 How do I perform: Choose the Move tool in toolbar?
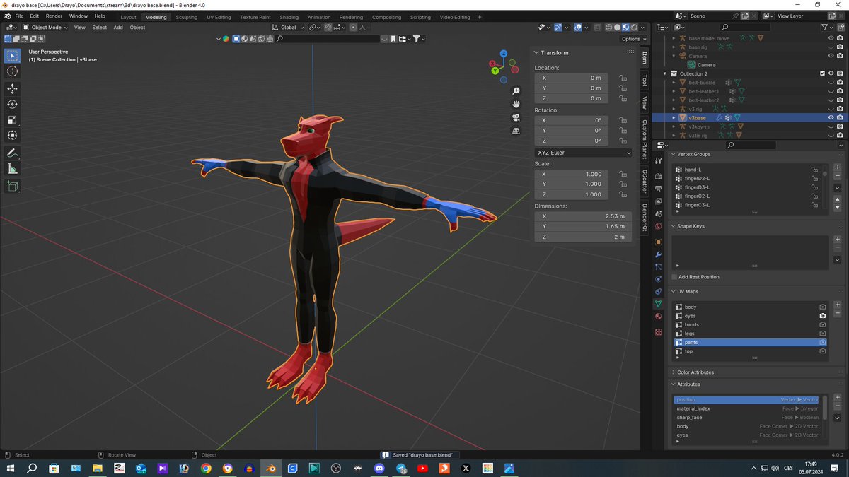pos(13,88)
